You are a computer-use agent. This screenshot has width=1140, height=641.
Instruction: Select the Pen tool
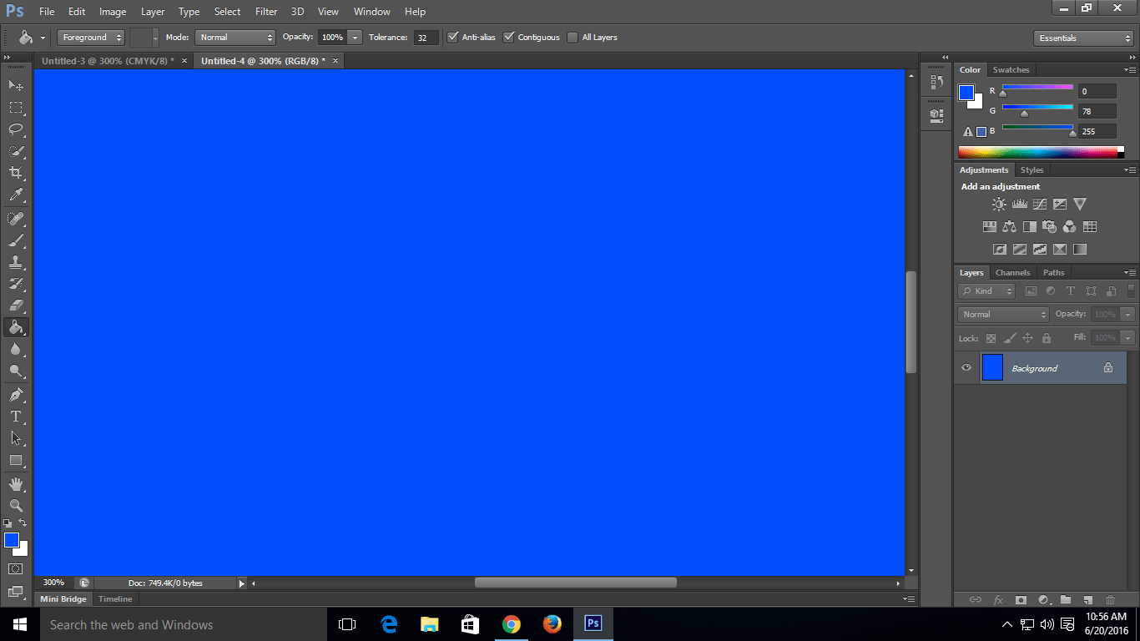pyautogui.click(x=16, y=395)
